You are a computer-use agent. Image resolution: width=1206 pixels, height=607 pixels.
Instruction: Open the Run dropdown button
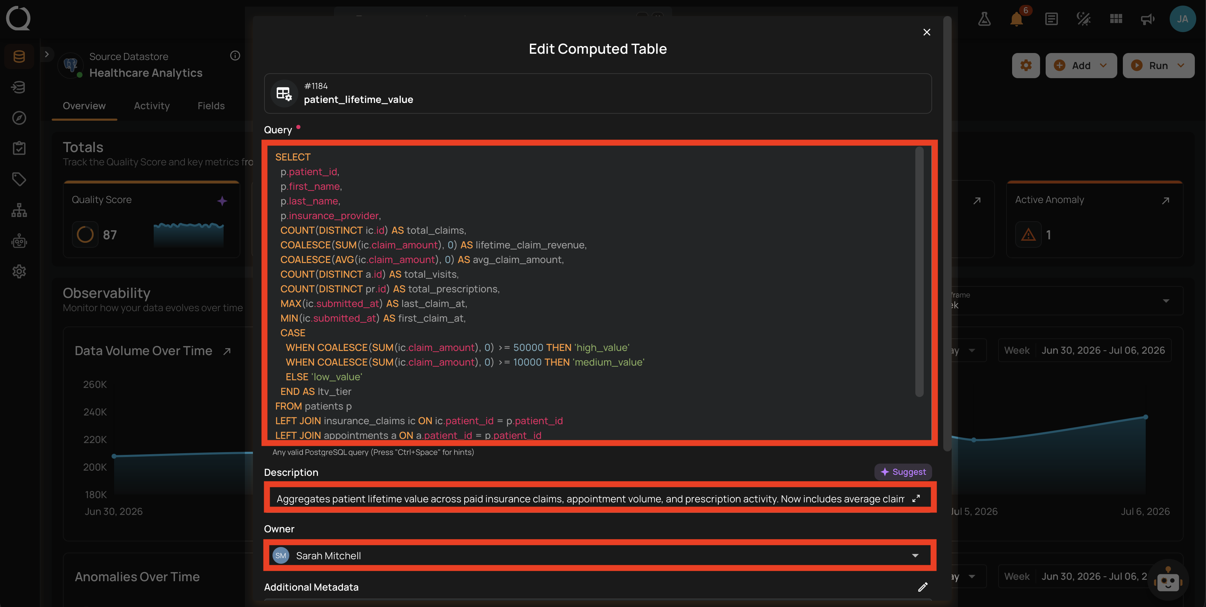1158,66
